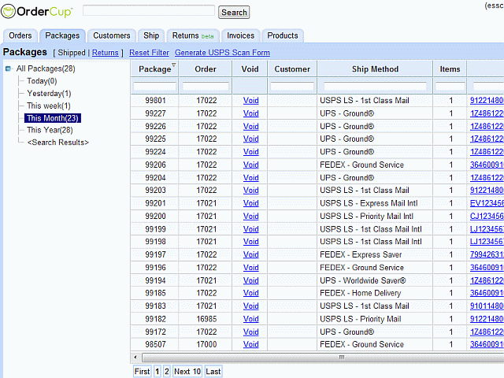The image size is (504, 378).
Task: Jump to the Last page
Action: tap(213, 372)
